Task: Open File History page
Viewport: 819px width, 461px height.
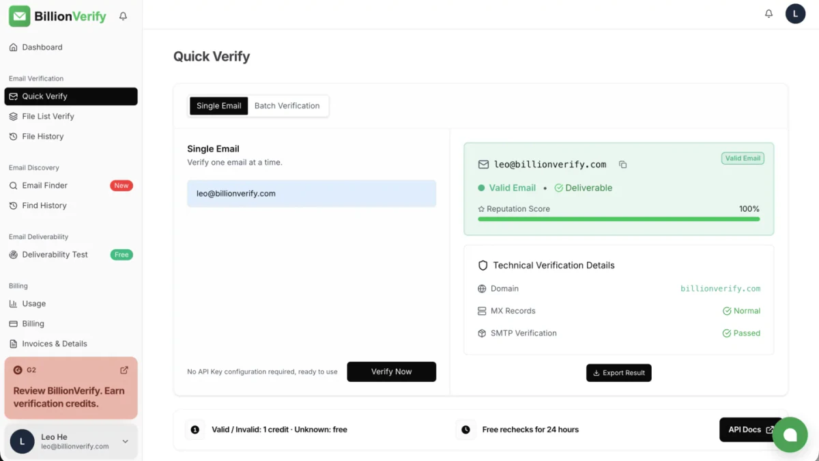Action: (x=71, y=137)
